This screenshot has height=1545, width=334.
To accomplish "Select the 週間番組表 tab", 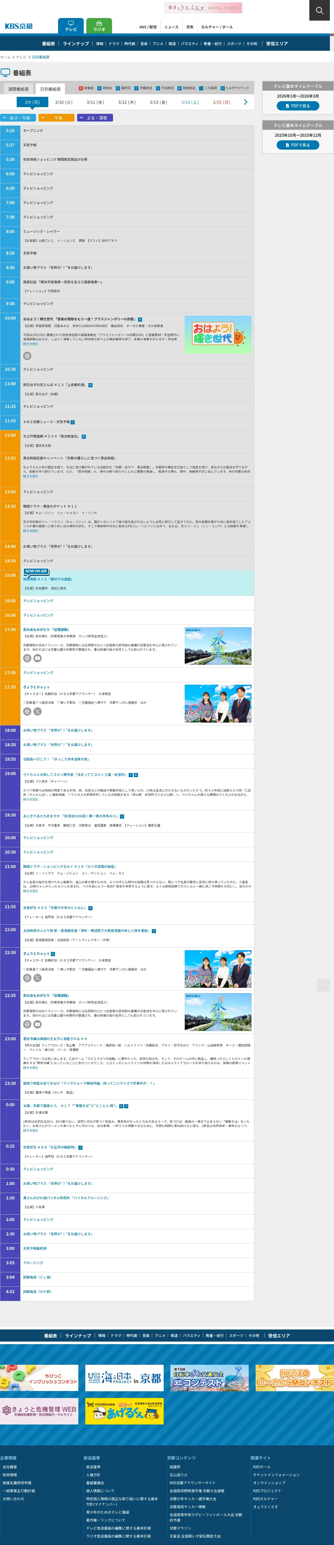I will [x=18, y=89].
